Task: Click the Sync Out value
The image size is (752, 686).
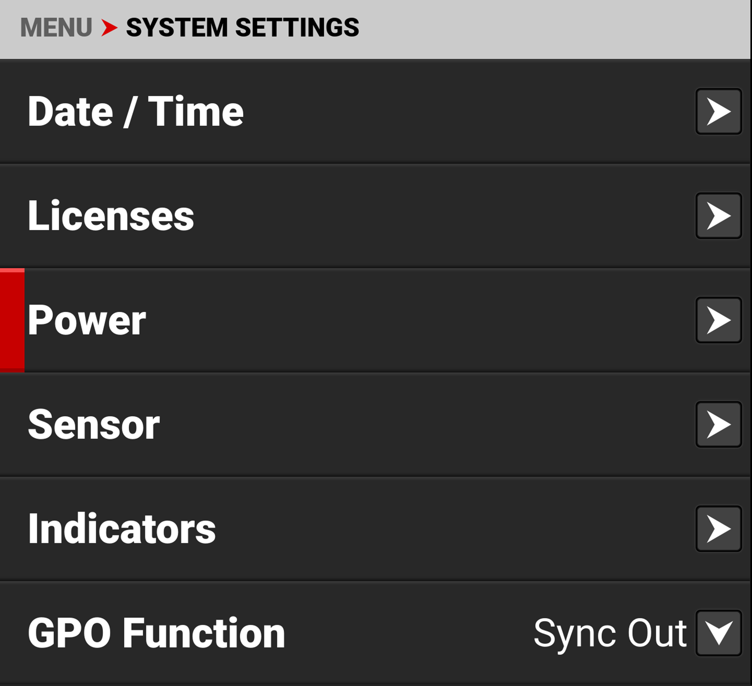Action: 610,633
